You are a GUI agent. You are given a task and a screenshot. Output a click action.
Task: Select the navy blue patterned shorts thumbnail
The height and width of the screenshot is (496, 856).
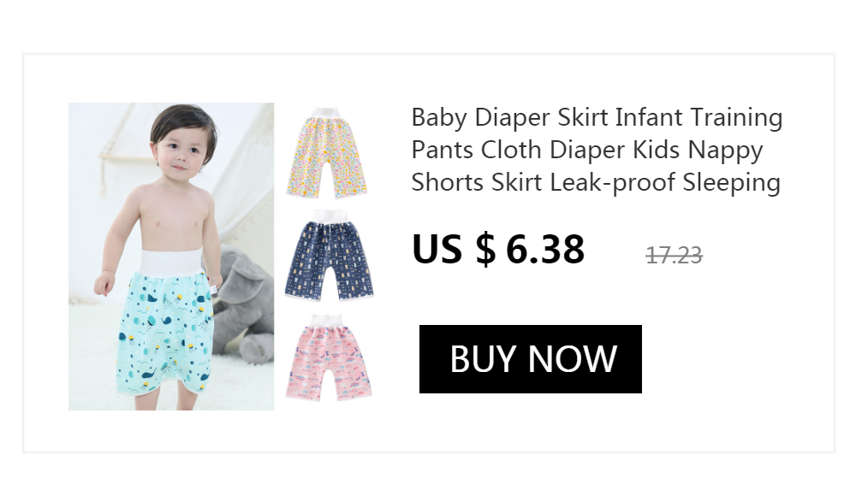[x=329, y=255]
